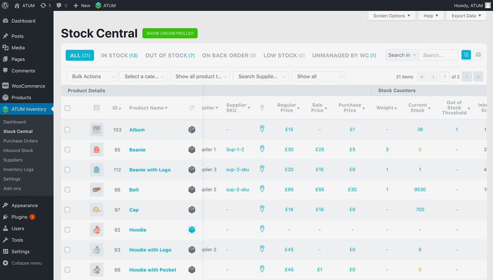
Task: Switch to the OUT OF STOCK tab
Action: click(x=170, y=56)
